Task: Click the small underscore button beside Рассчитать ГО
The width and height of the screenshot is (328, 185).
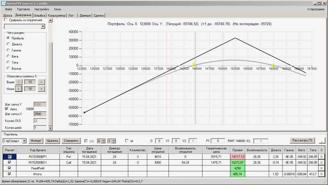Action: (322, 141)
